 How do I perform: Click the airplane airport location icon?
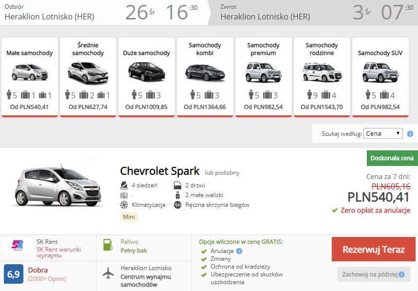(108, 273)
